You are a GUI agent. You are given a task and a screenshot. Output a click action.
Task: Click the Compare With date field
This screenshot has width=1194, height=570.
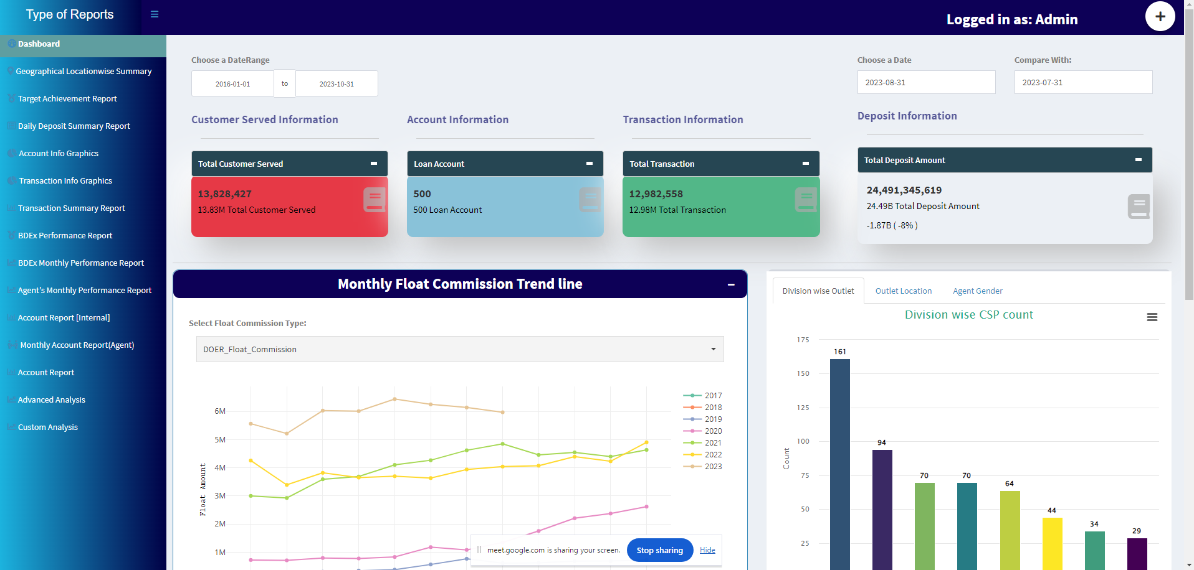tap(1083, 82)
